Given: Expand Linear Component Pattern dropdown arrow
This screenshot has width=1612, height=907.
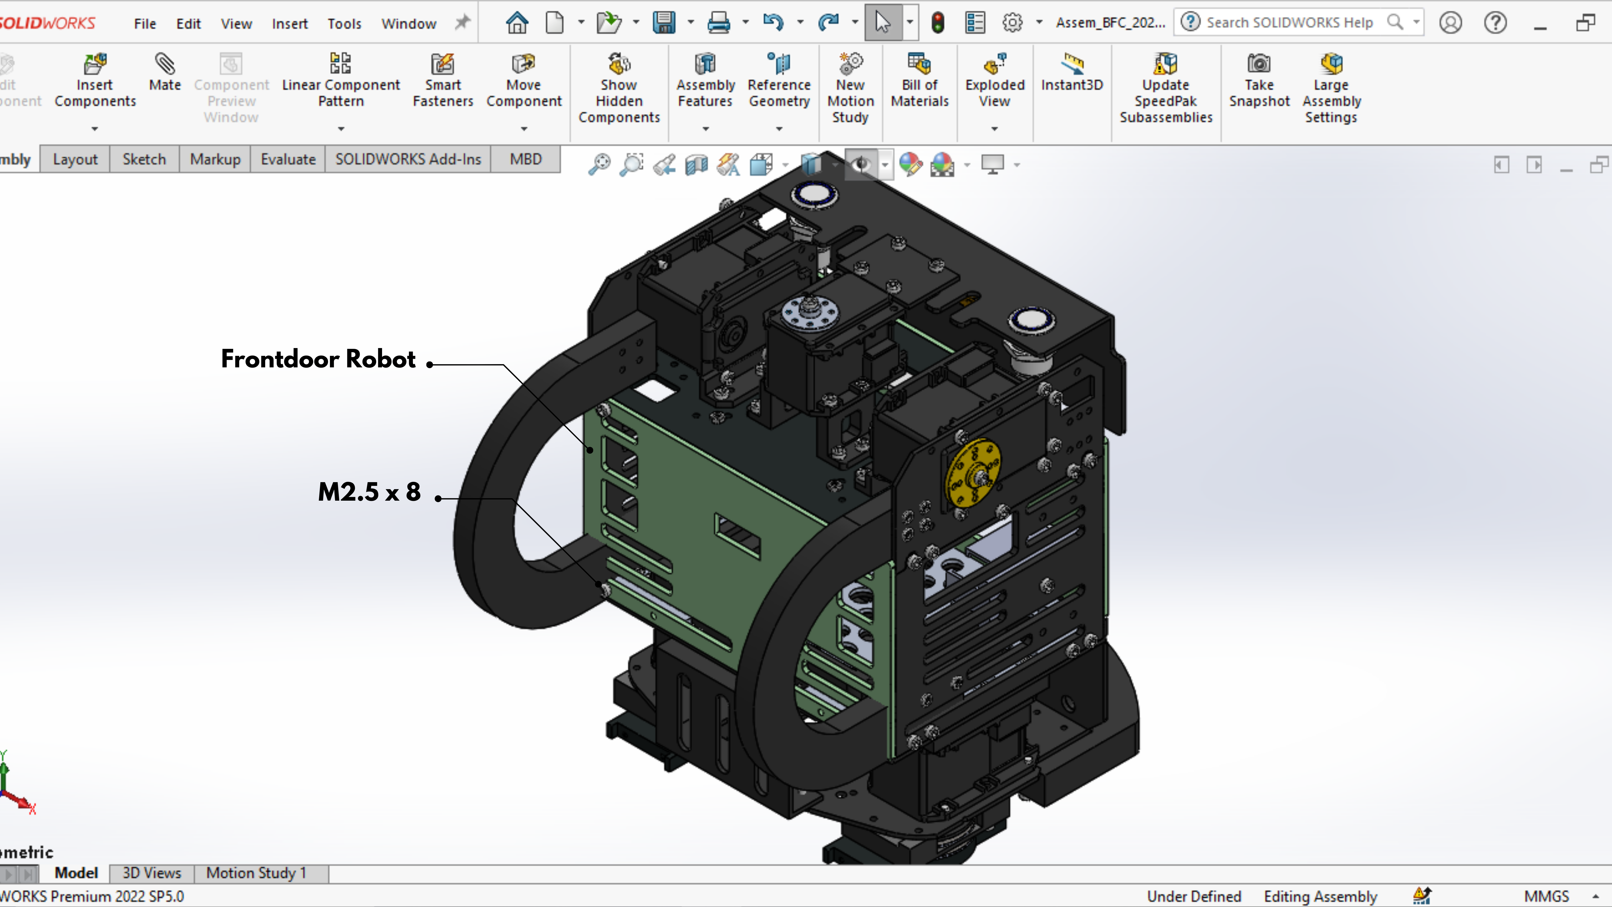Looking at the screenshot, I should point(341,129).
